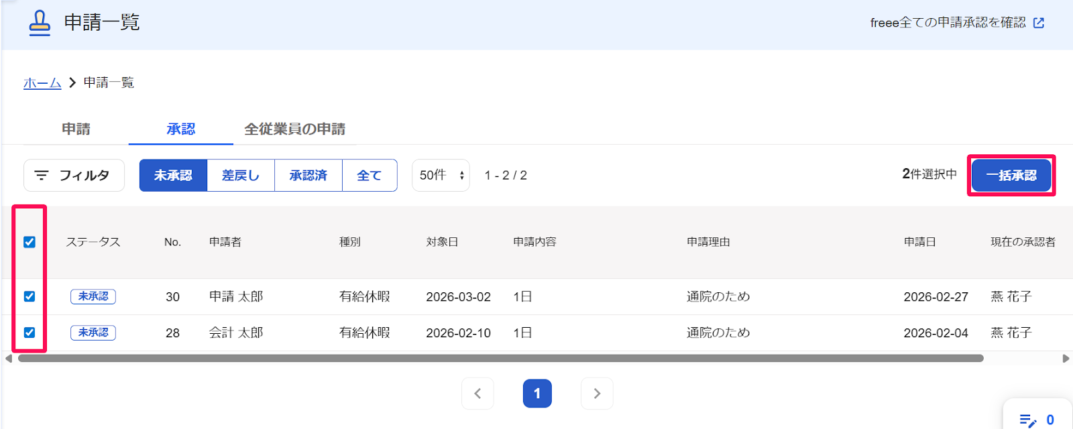Image resolution: width=1073 pixels, height=429 pixels.
Task: Click approver 燕 花子 in No. 30 row
Action: click(1011, 296)
